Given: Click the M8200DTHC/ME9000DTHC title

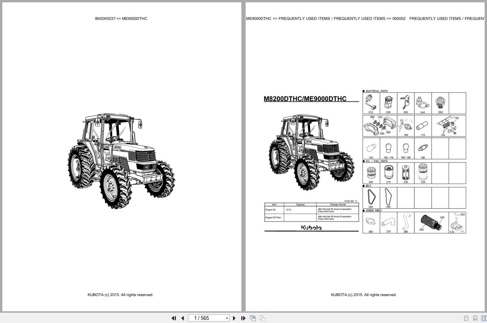Looking at the screenshot, I should 305,99.
